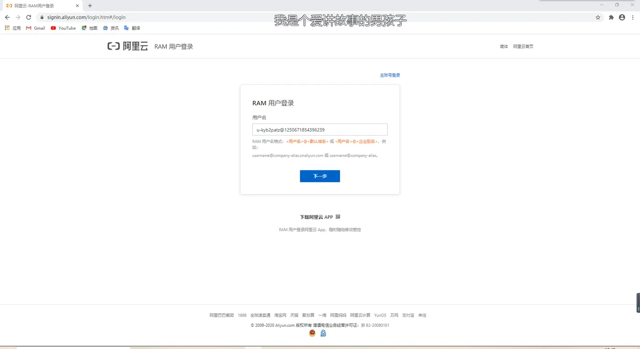Click the RAM 用户登录 header title text
This screenshot has height=349, width=640.
[174, 47]
